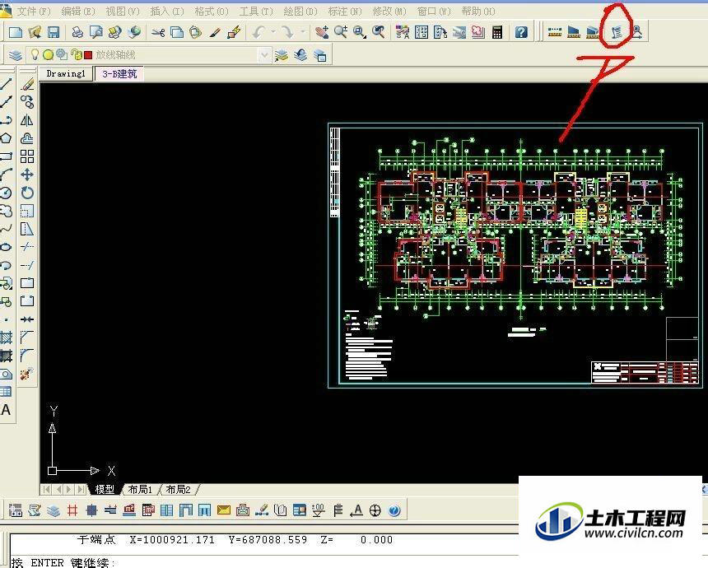Click Layer Previous icon

point(300,55)
